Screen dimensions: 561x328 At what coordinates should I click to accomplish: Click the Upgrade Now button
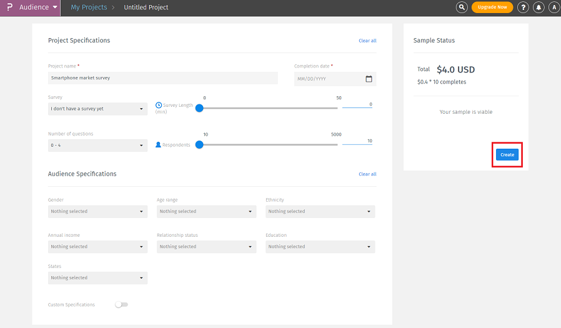point(492,7)
